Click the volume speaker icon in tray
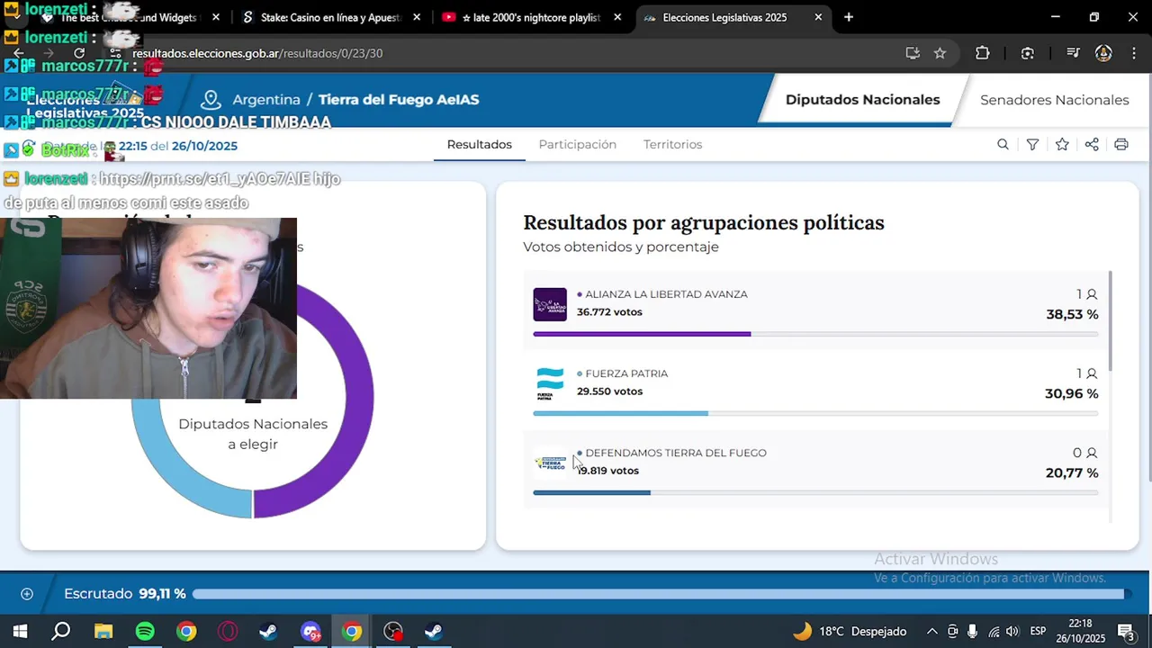Viewport: 1152px width, 648px height. pyautogui.click(x=1012, y=631)
